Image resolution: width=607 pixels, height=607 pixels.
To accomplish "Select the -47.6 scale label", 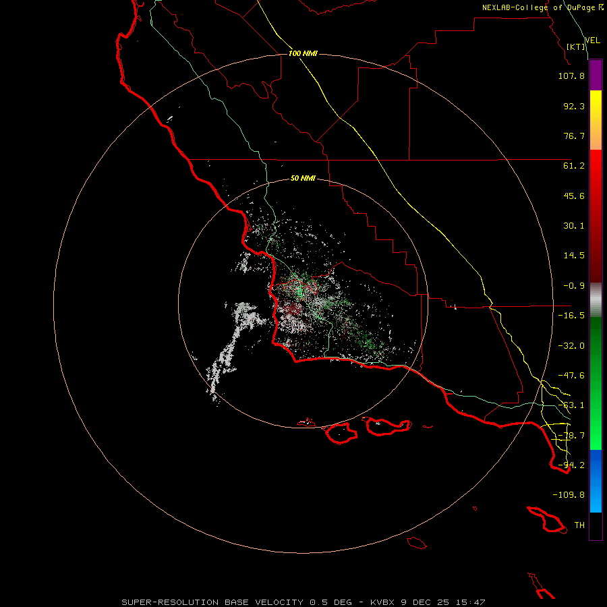I will pos(571,376).
